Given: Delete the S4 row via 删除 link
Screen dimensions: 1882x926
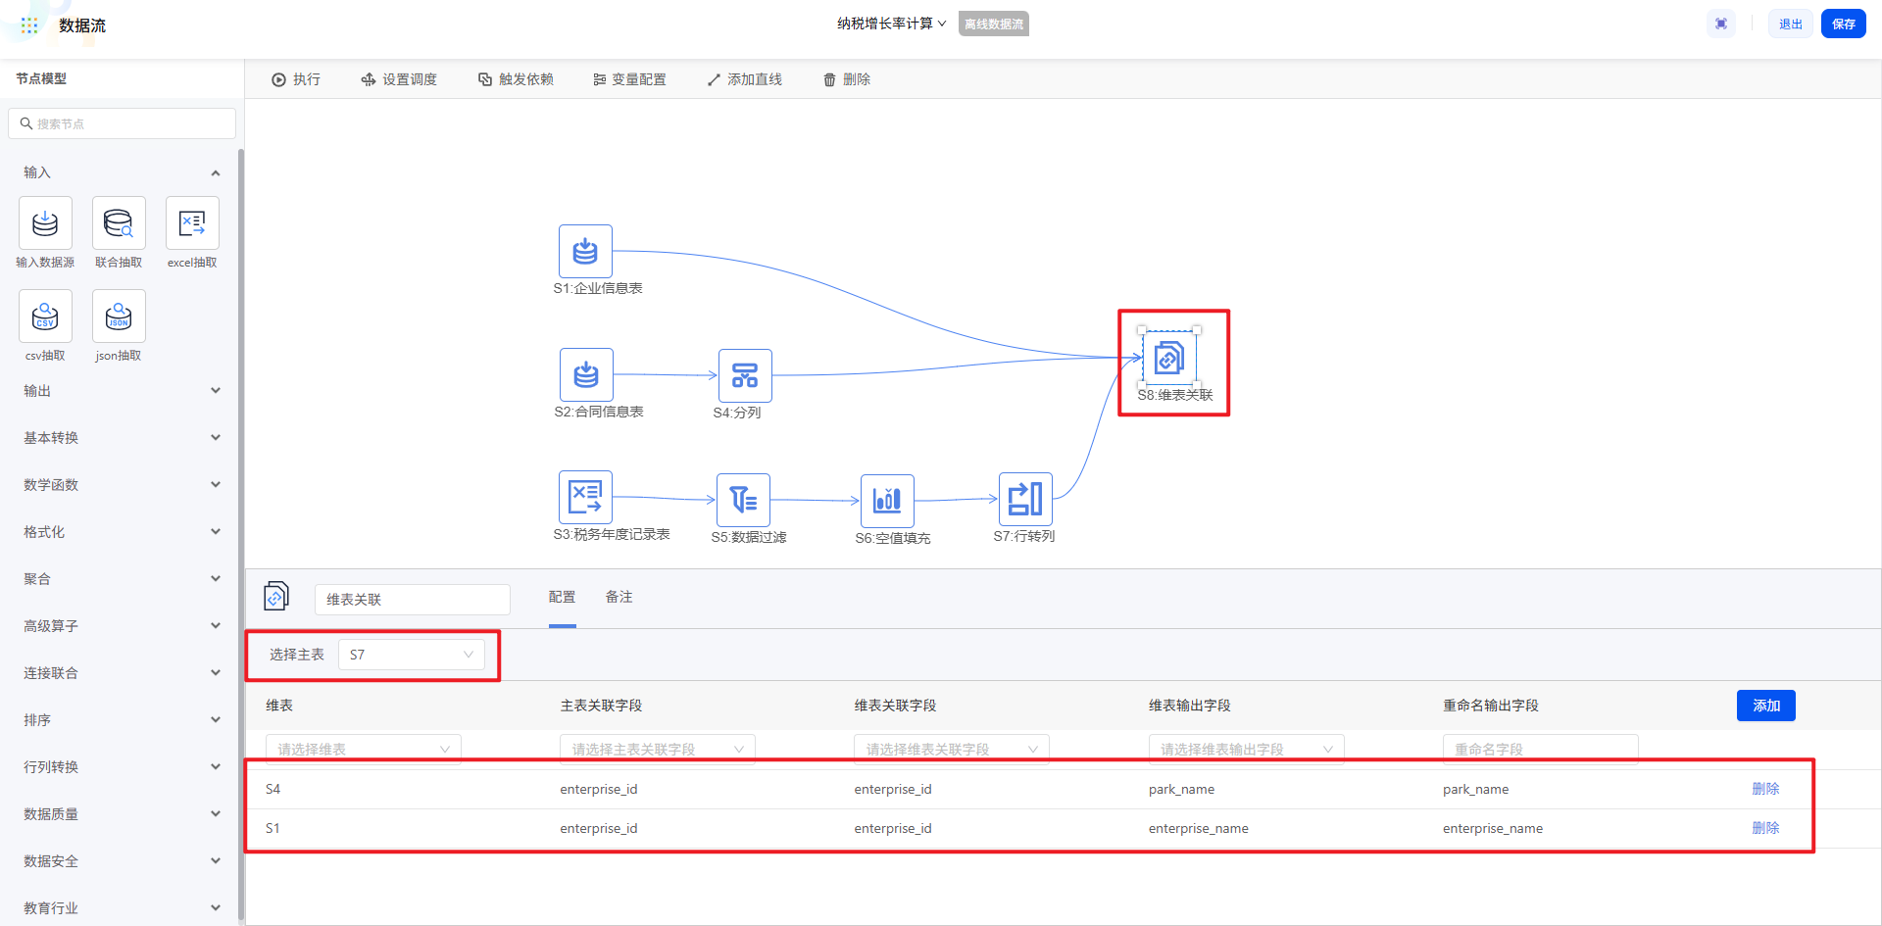Looking at the screenshot, I should click(x=1765, y=789).
